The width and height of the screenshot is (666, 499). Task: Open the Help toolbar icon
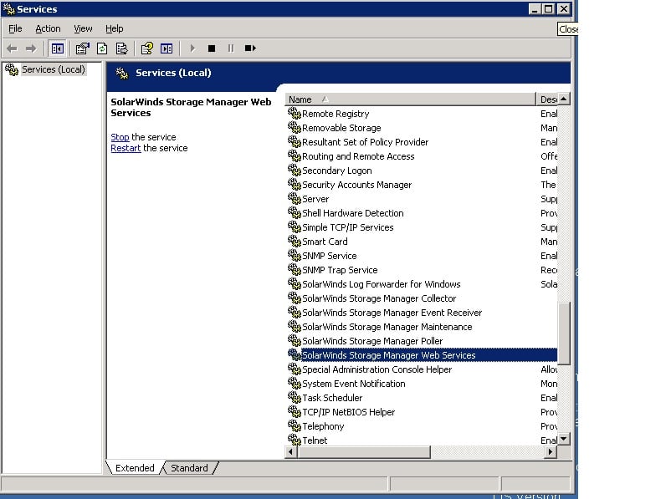tap(147, 48)
